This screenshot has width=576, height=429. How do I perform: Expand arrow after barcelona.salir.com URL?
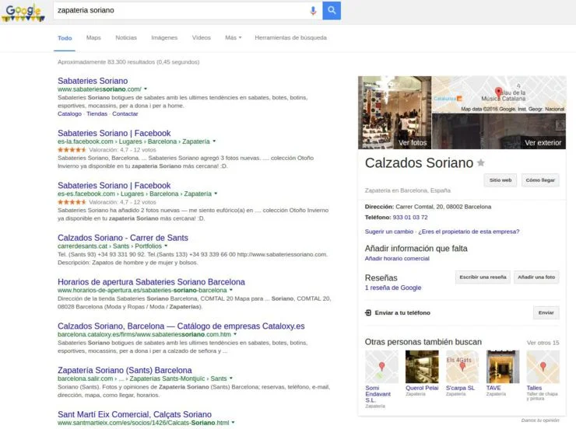(230, 378)
